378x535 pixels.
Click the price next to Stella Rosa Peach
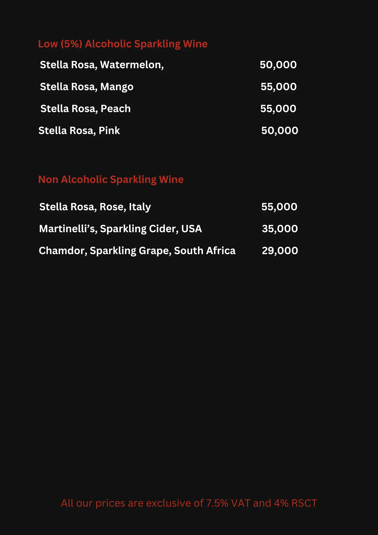pyautogui.click(x=278, y=109)
